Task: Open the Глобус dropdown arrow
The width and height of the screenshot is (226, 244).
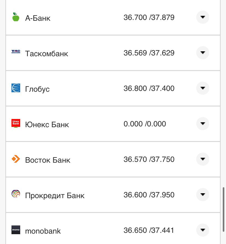Action: coord(203,88)
